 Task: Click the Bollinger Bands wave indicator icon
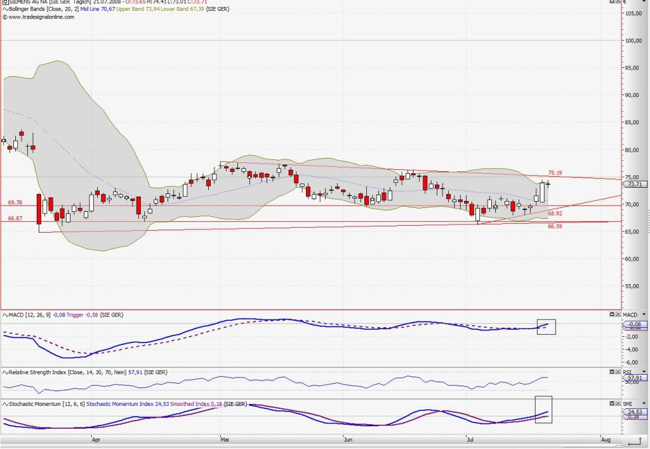pos(5,9)
